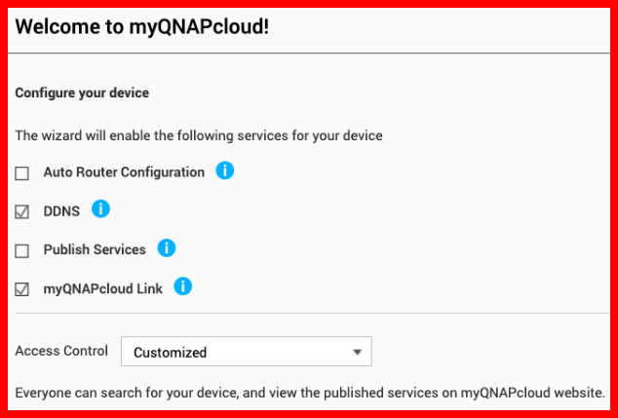The image size is (618, 418).
Task: Click the Access Control dropdown arrow
Action: point(357,352)
